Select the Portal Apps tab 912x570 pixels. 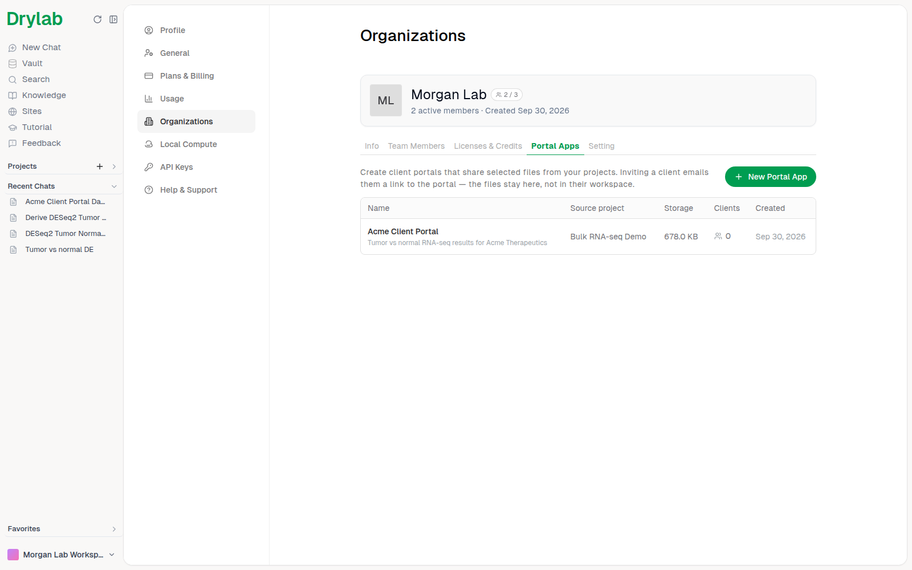pyautogui.click(x=555, y=146)
